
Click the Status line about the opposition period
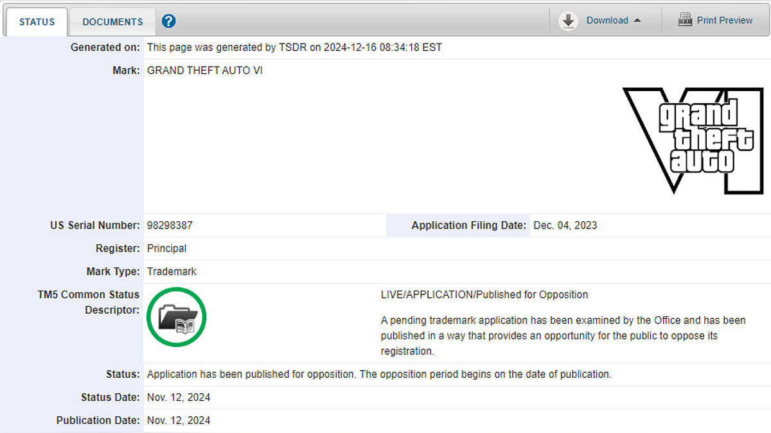point(379,374)
